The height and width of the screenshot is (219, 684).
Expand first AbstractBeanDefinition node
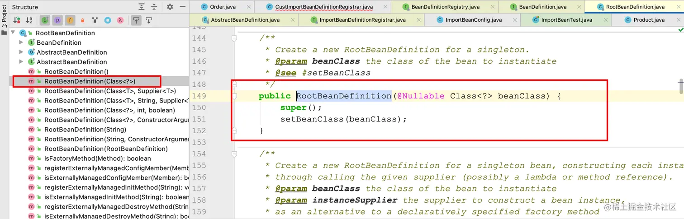21,52
